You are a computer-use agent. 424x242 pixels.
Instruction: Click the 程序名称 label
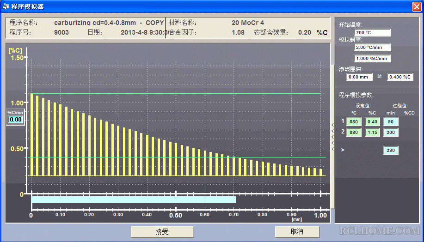pos(24,23)
